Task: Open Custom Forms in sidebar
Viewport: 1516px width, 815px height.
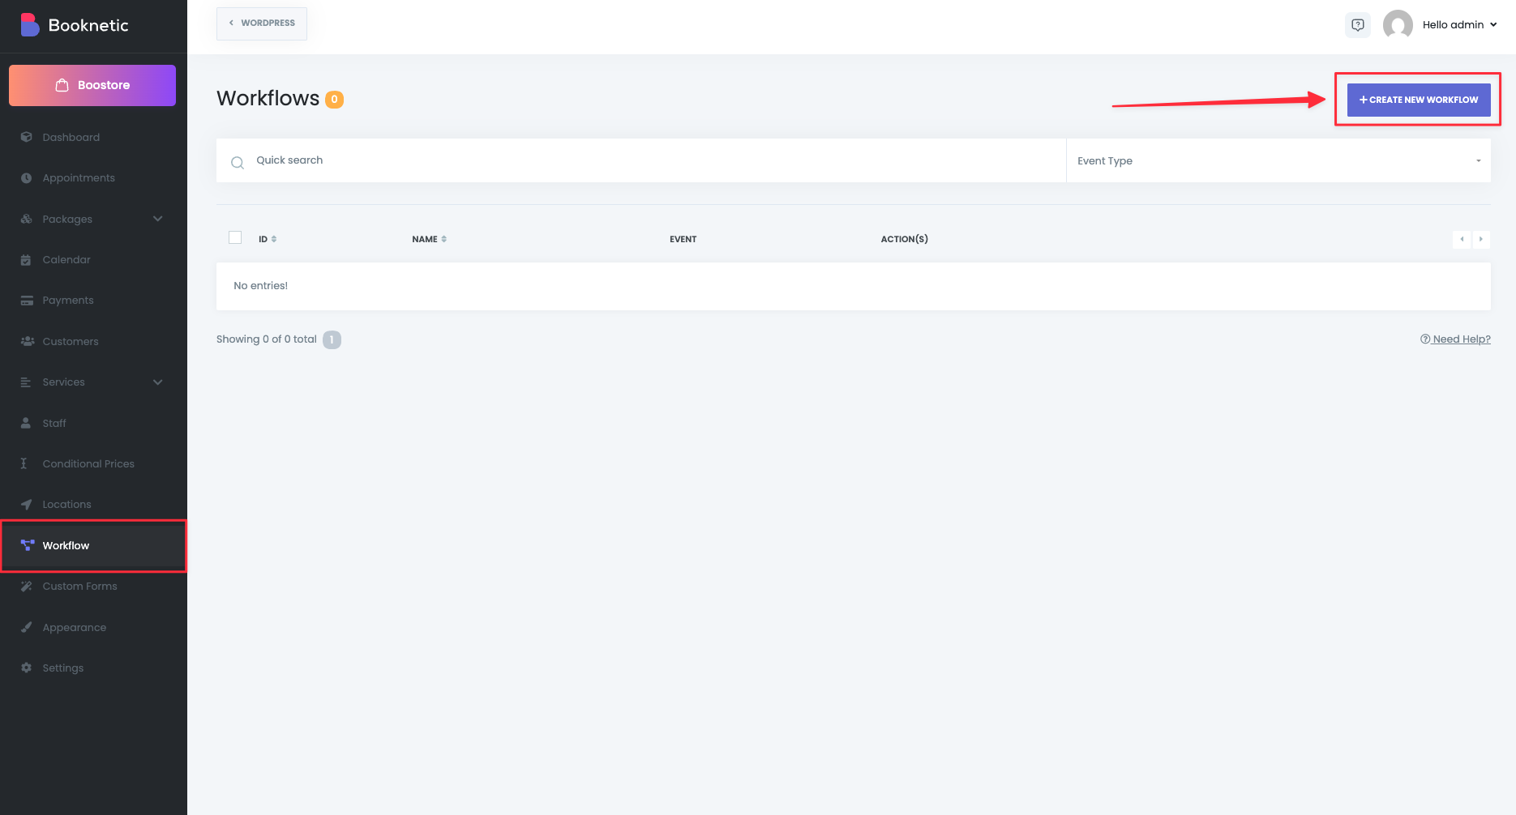Action: coord(79,587)
